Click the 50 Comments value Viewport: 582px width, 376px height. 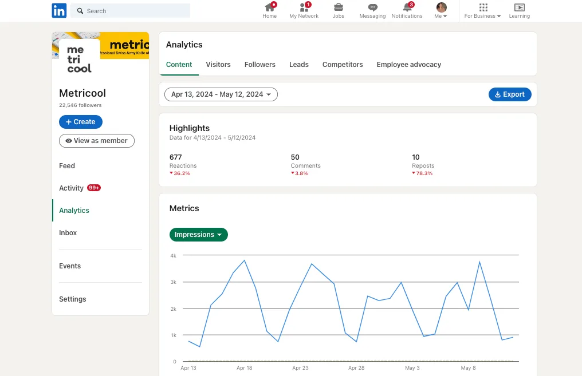(x=295, y=157)
